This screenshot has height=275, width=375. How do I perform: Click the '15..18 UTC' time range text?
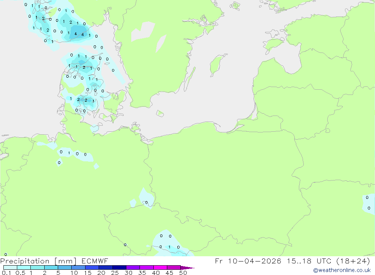309,261
